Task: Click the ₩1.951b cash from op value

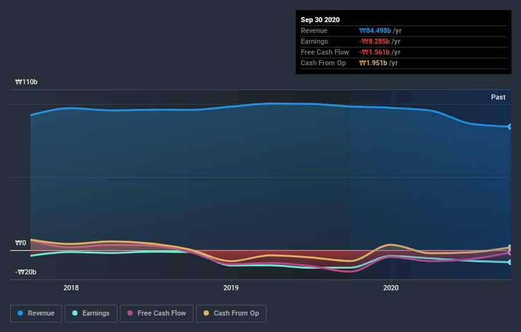Action: (373, 63)
